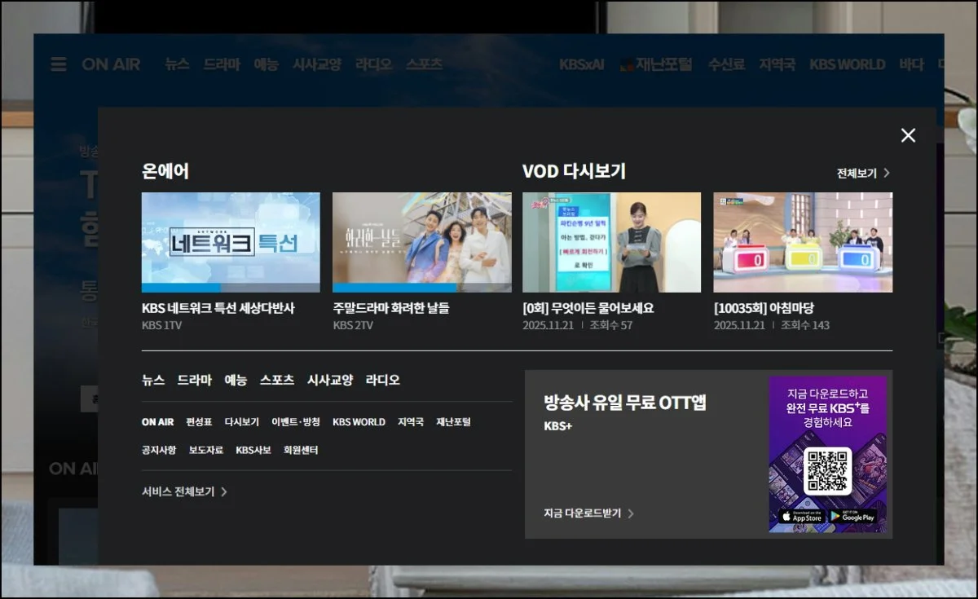Visit the 회원센터 link
This screenshot has width=978, height=599.
301,450
